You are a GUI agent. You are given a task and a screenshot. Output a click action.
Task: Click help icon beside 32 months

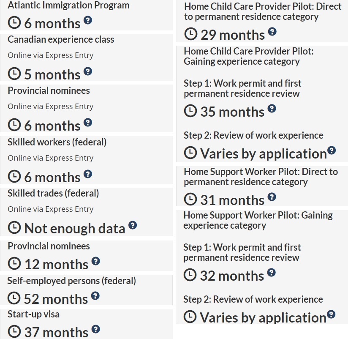271,272
